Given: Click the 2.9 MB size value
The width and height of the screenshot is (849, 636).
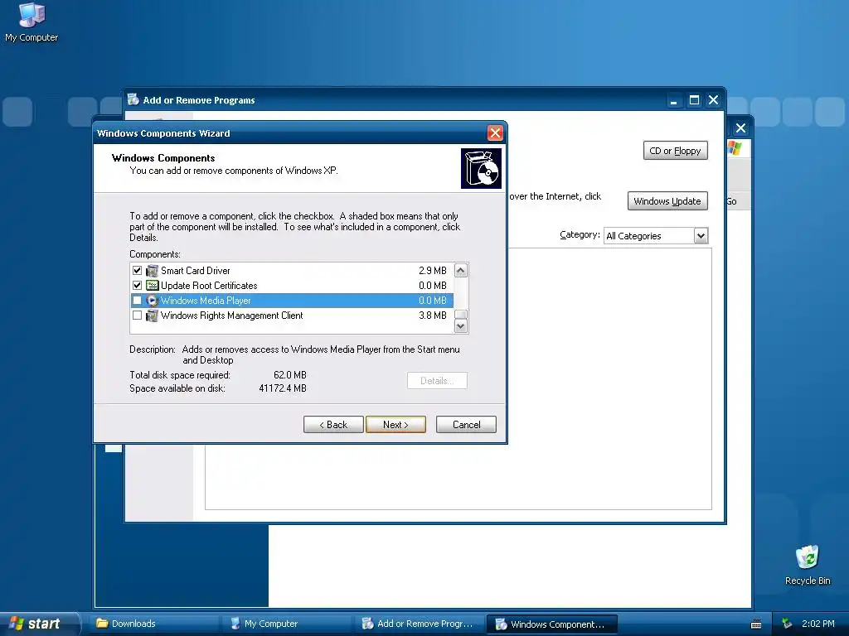Looking at the screenshot, I should click(x=433, y=271).
